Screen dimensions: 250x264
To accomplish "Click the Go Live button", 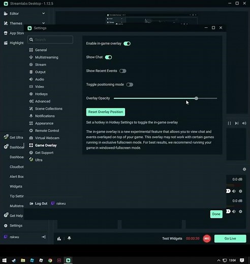I will pos(230,239).
